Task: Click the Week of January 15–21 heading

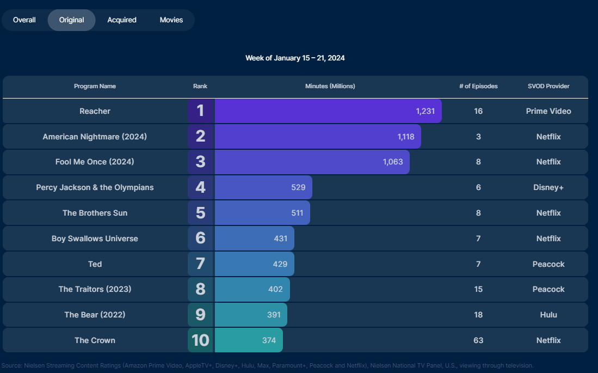Action: pos(295,58)
